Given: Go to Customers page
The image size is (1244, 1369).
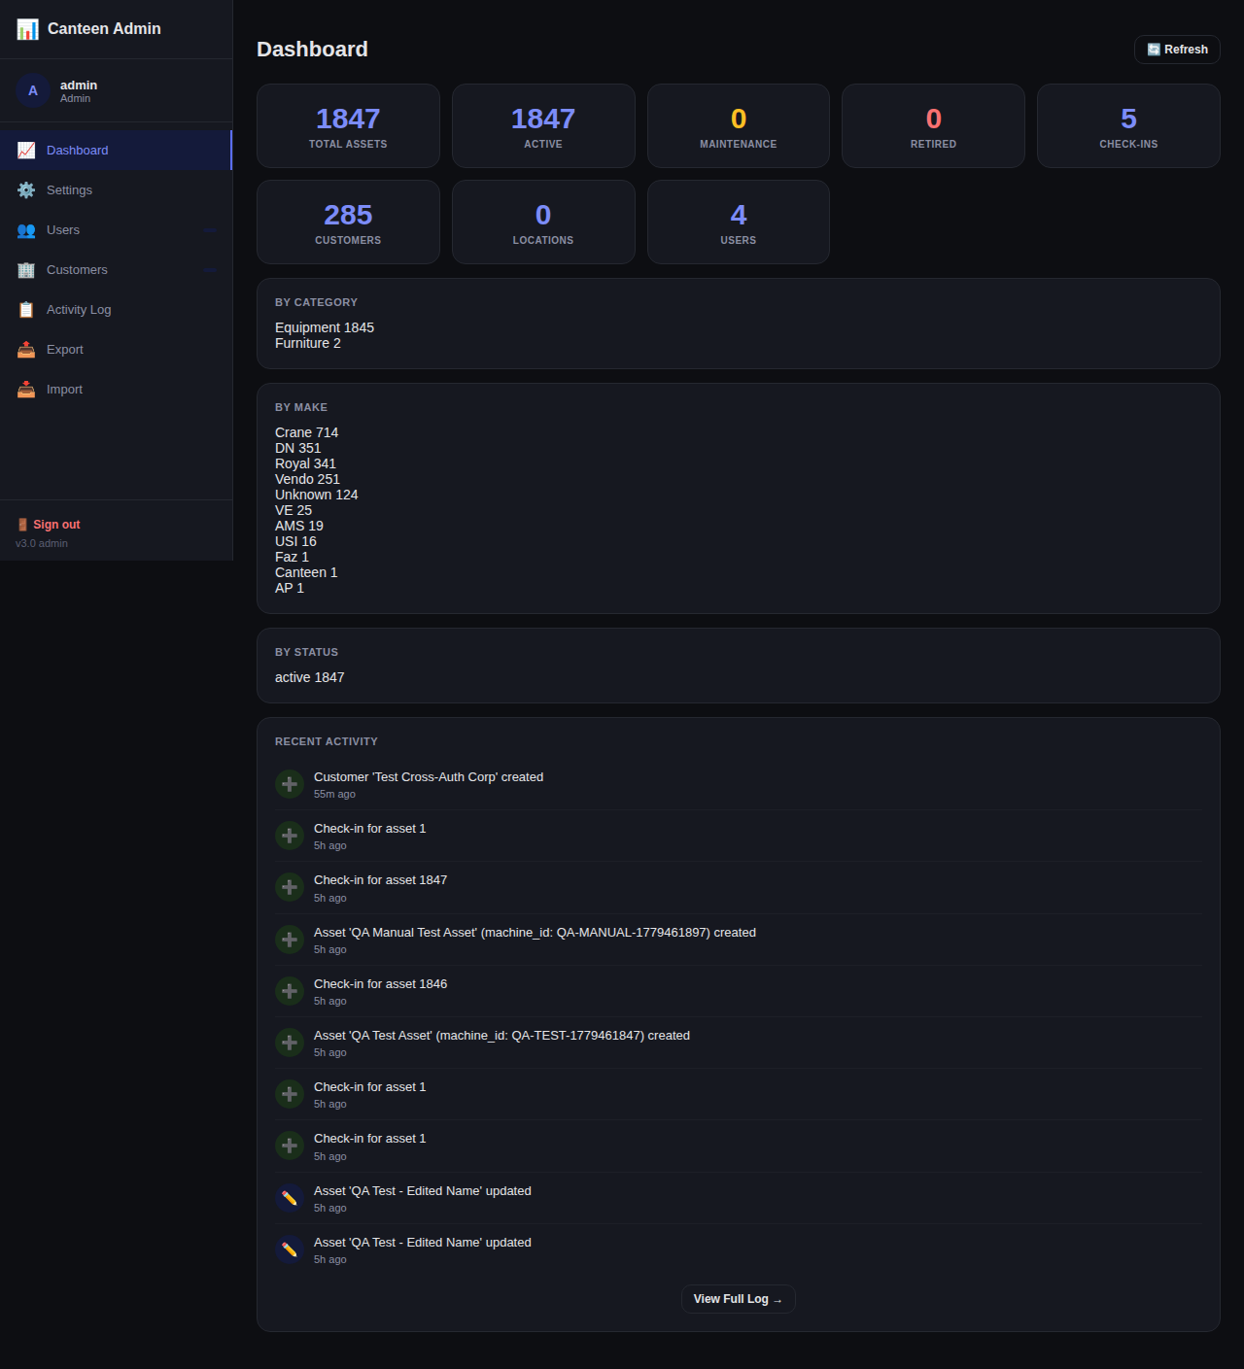Looking at the screenshot, I should point(116,270).
